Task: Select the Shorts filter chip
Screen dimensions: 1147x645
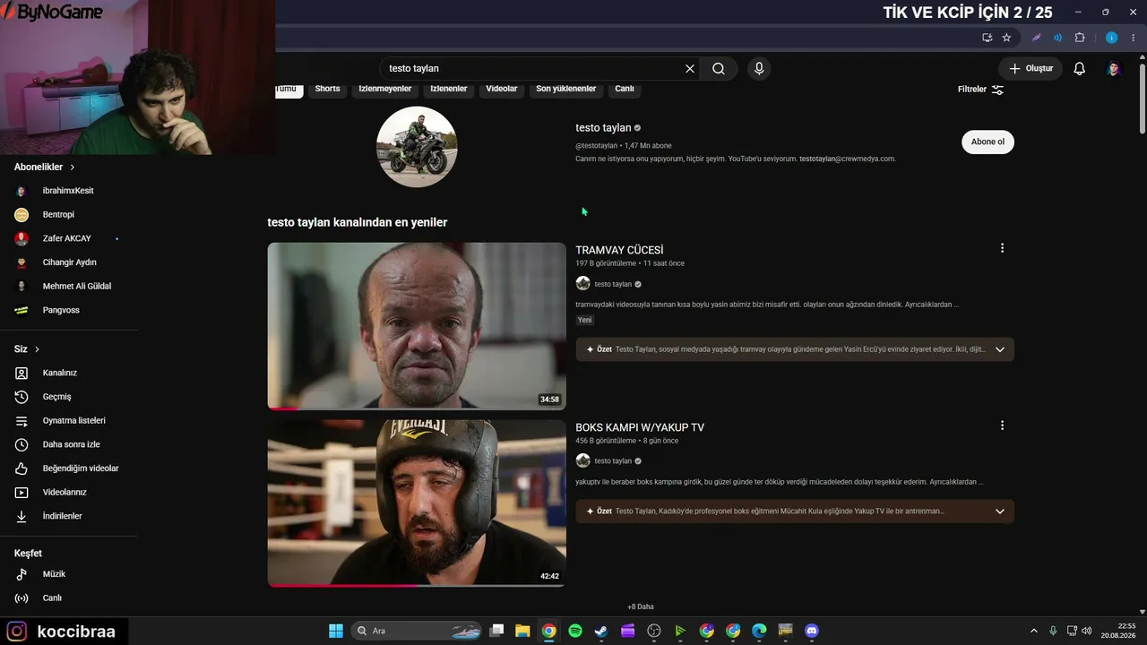Action: (x=327, y=89)
